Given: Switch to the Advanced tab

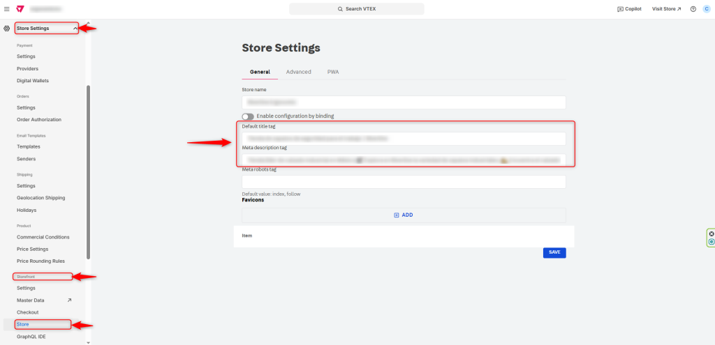Looking at the screenshot, I should point(298,72).
